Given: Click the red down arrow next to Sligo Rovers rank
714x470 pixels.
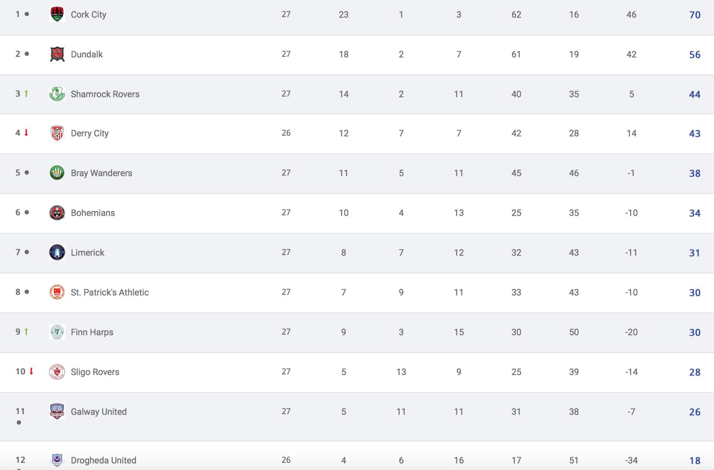Looking at the screenshot, I should pos(31,371).
